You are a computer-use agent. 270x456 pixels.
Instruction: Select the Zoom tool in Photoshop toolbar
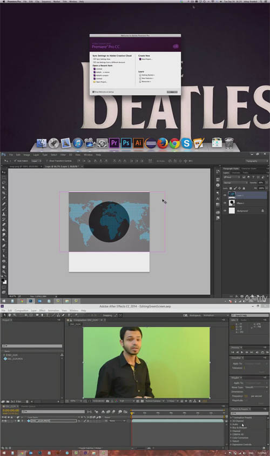(4, 272)
